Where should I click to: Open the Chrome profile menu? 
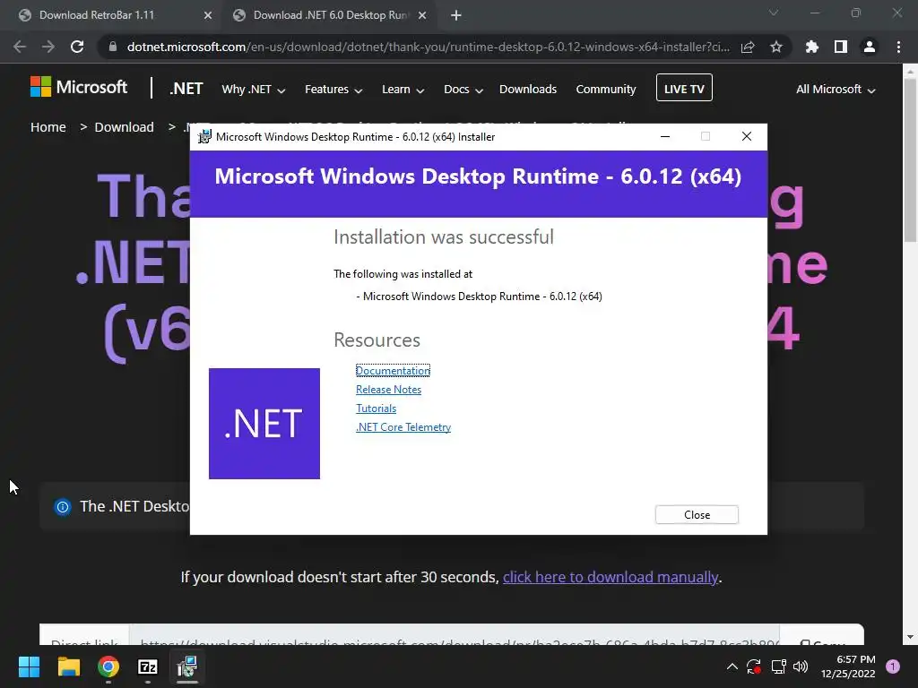[870, 47]
